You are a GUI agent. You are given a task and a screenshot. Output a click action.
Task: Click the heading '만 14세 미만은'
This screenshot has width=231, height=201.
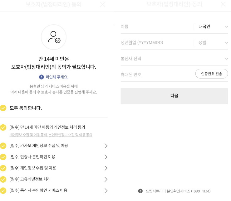54,59
